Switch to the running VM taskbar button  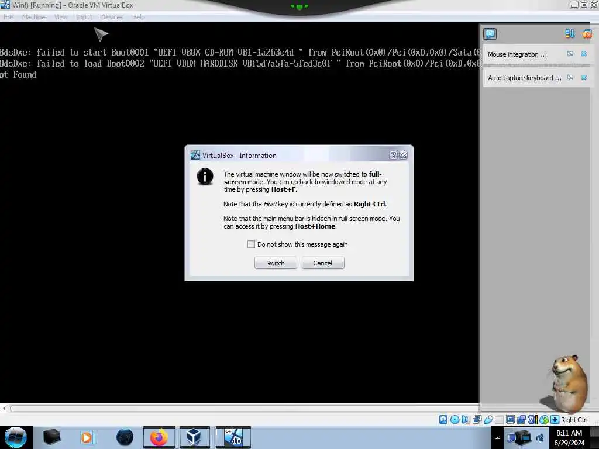(233, 437)
